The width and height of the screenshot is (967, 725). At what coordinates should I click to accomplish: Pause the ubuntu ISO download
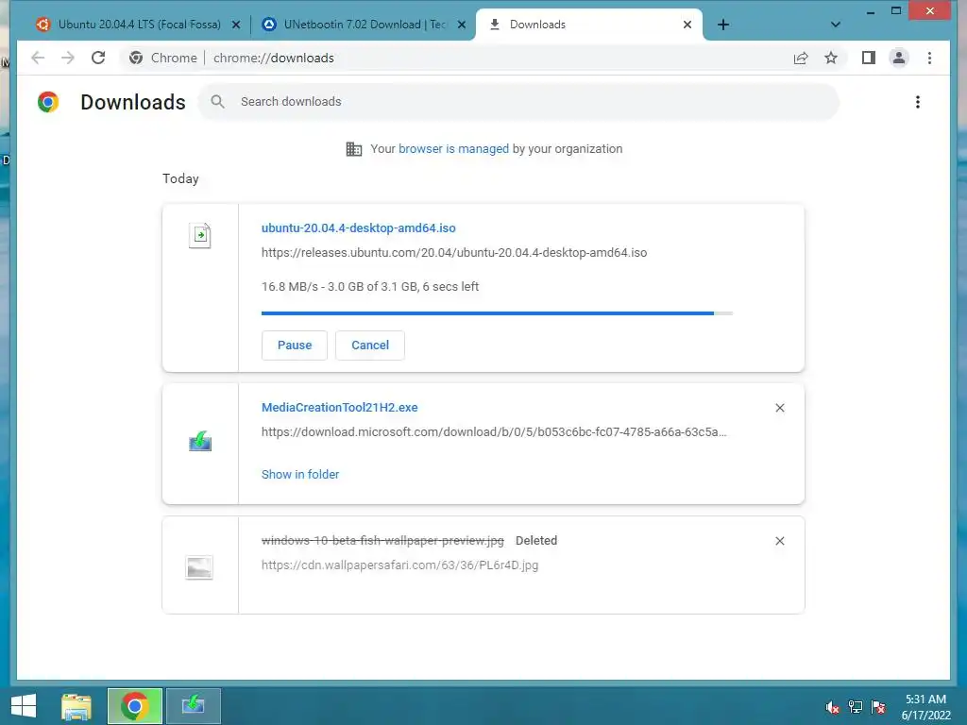pyautogui.click(x=295, y=346)
